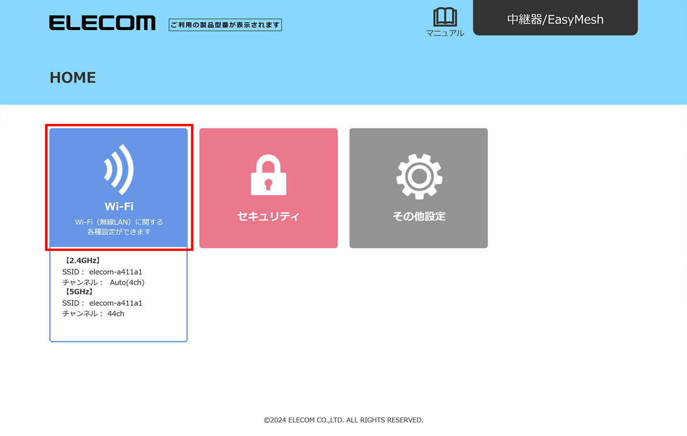Click the ELECOM logo

[102, 23]
